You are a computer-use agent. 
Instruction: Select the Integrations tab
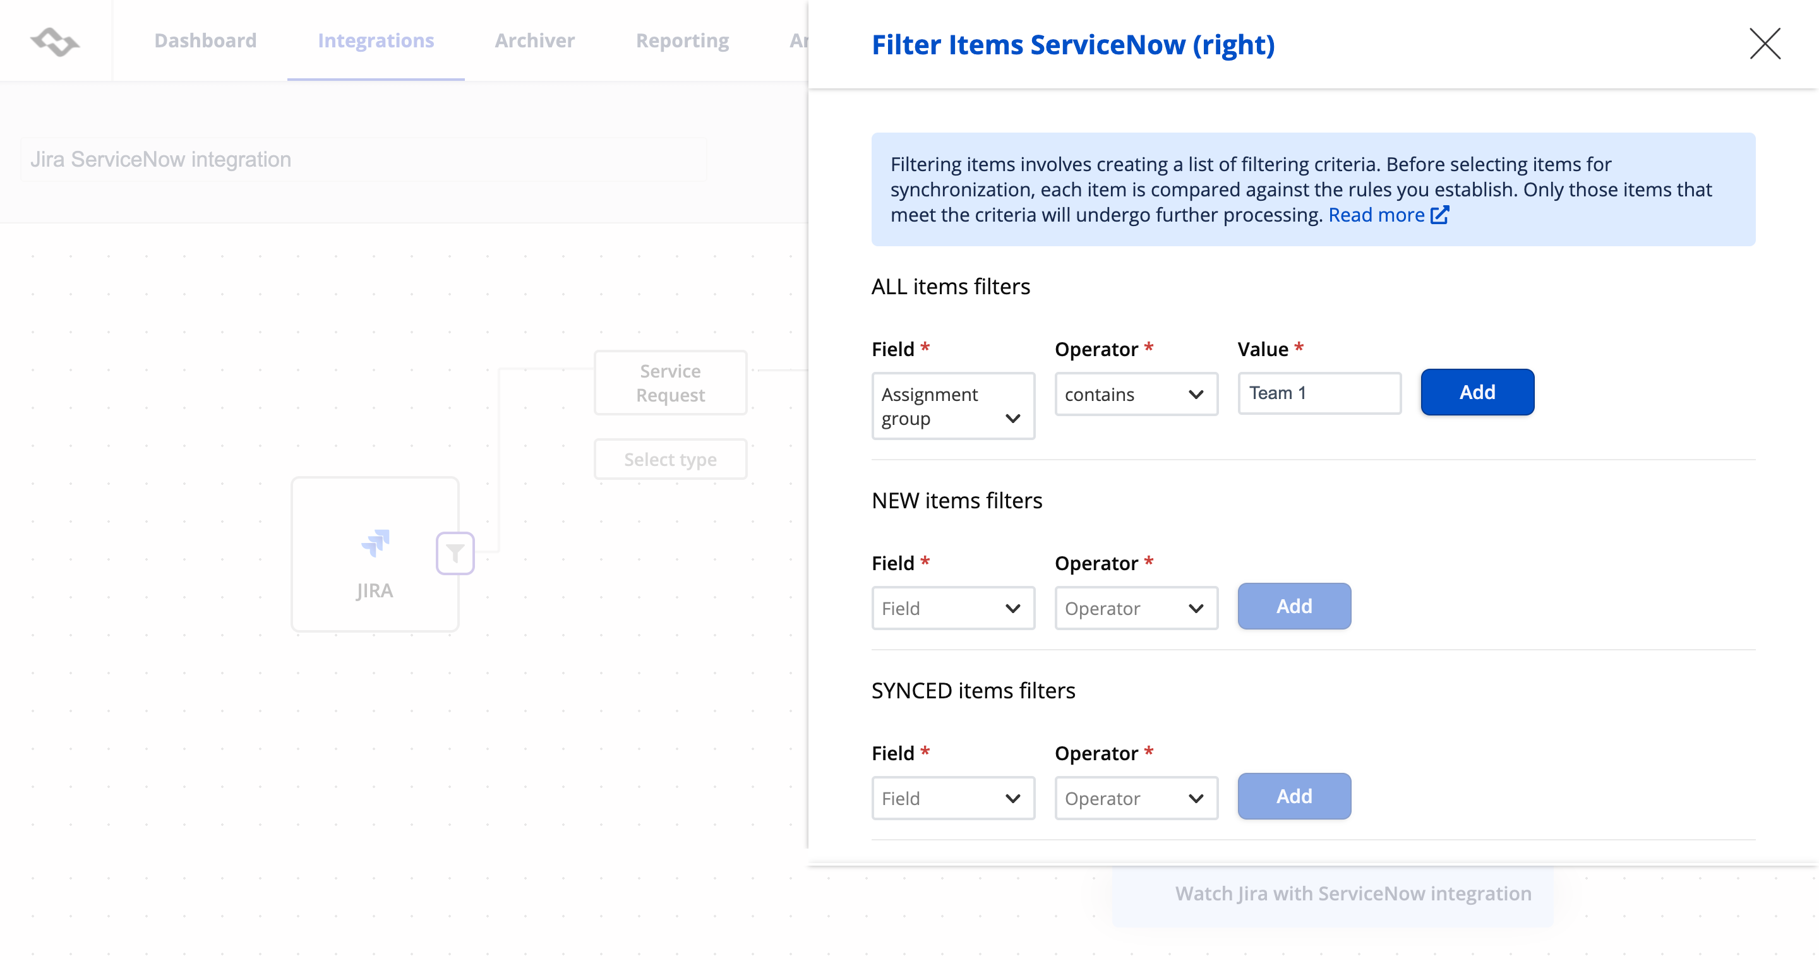[x=376, y=40]
